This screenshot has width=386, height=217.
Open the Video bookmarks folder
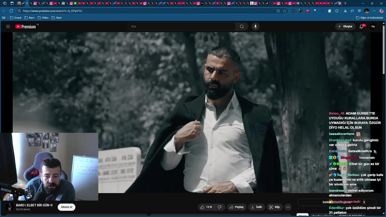43,18
